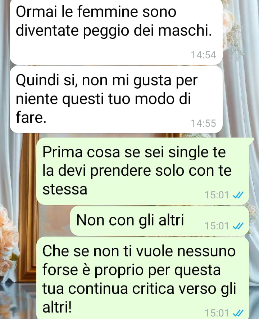Click the 14:55 timestamp
Viewport: 259px width, 319px height.
pos(204,123)
